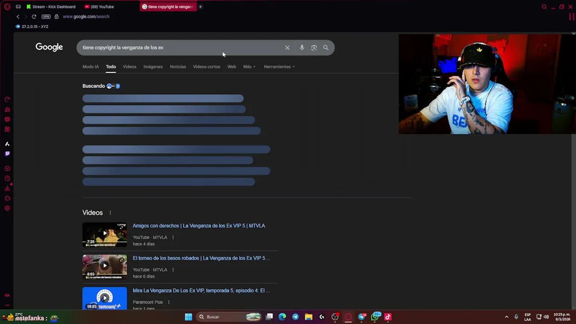Open options for the Paramount Plus result
This screenshot has width=576, height=324.
point(169,302)
